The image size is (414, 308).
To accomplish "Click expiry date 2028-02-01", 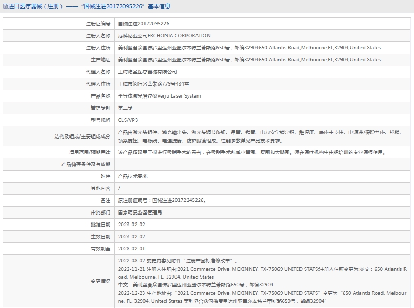I will tap(131, 249).
